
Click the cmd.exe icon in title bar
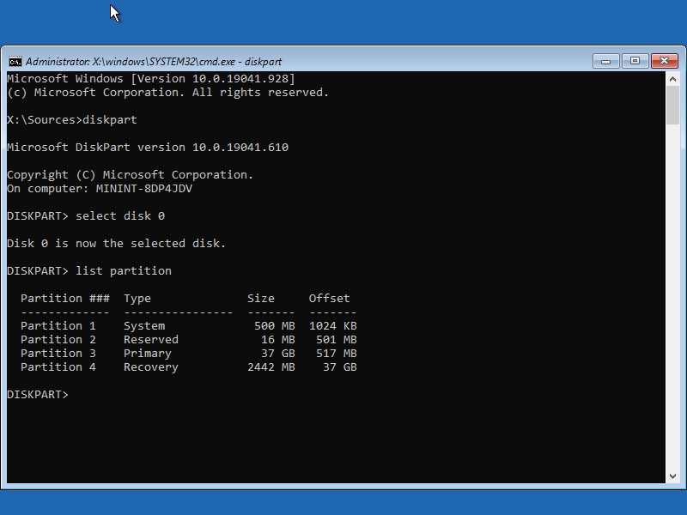(15, 61)
